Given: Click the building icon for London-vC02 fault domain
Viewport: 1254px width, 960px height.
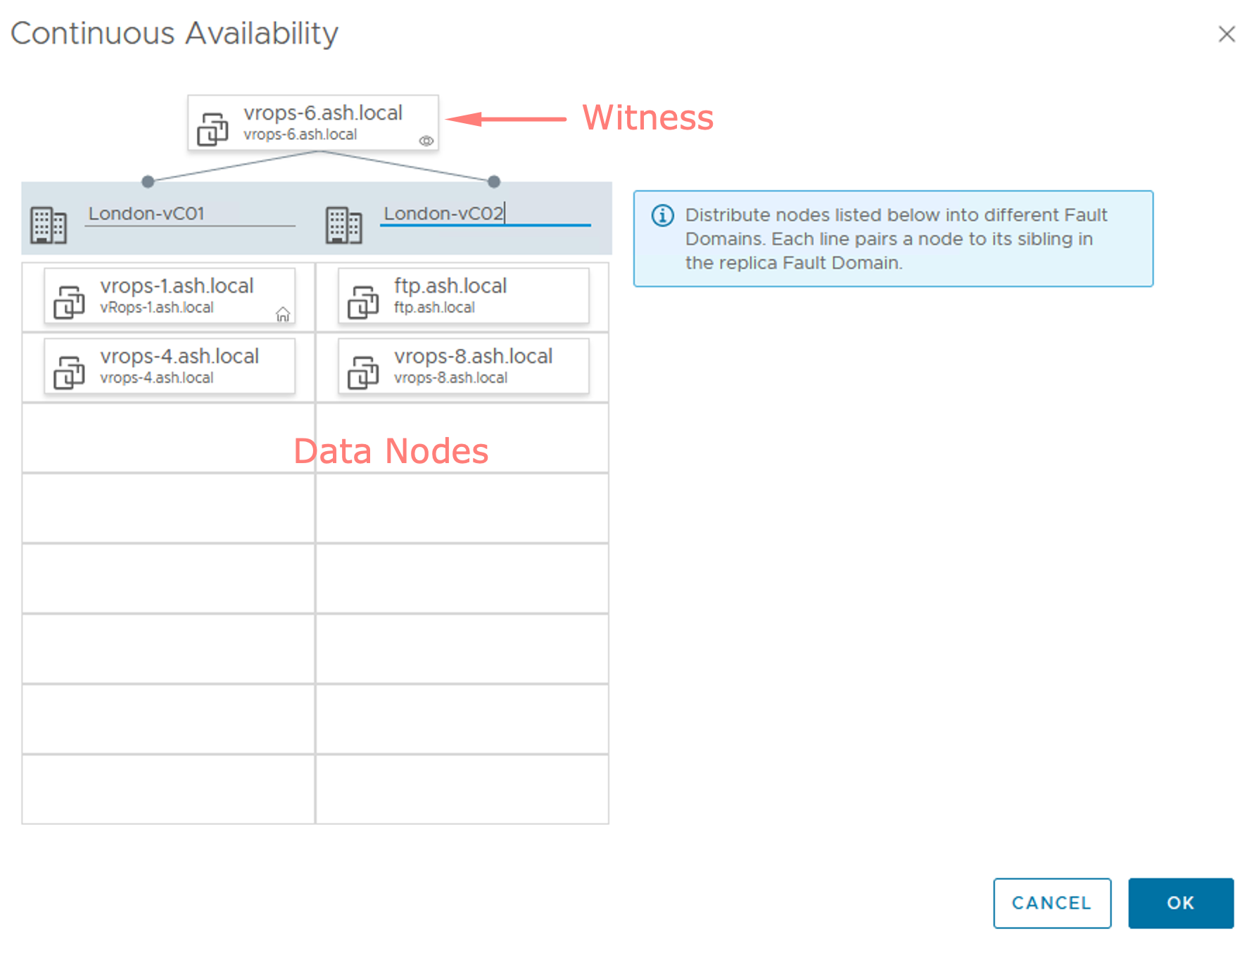Looking at the screenshot, I should point(343,223).
